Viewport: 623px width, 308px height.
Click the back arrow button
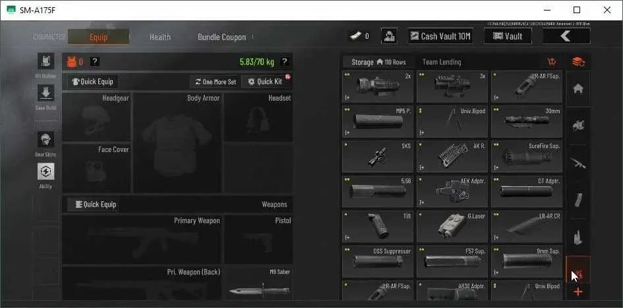(566, 36)
